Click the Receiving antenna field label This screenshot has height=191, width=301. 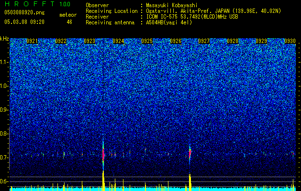(x=110, y=22)
